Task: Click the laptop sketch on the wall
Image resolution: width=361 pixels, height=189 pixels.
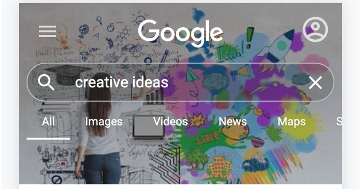Action: coord(149,127)
